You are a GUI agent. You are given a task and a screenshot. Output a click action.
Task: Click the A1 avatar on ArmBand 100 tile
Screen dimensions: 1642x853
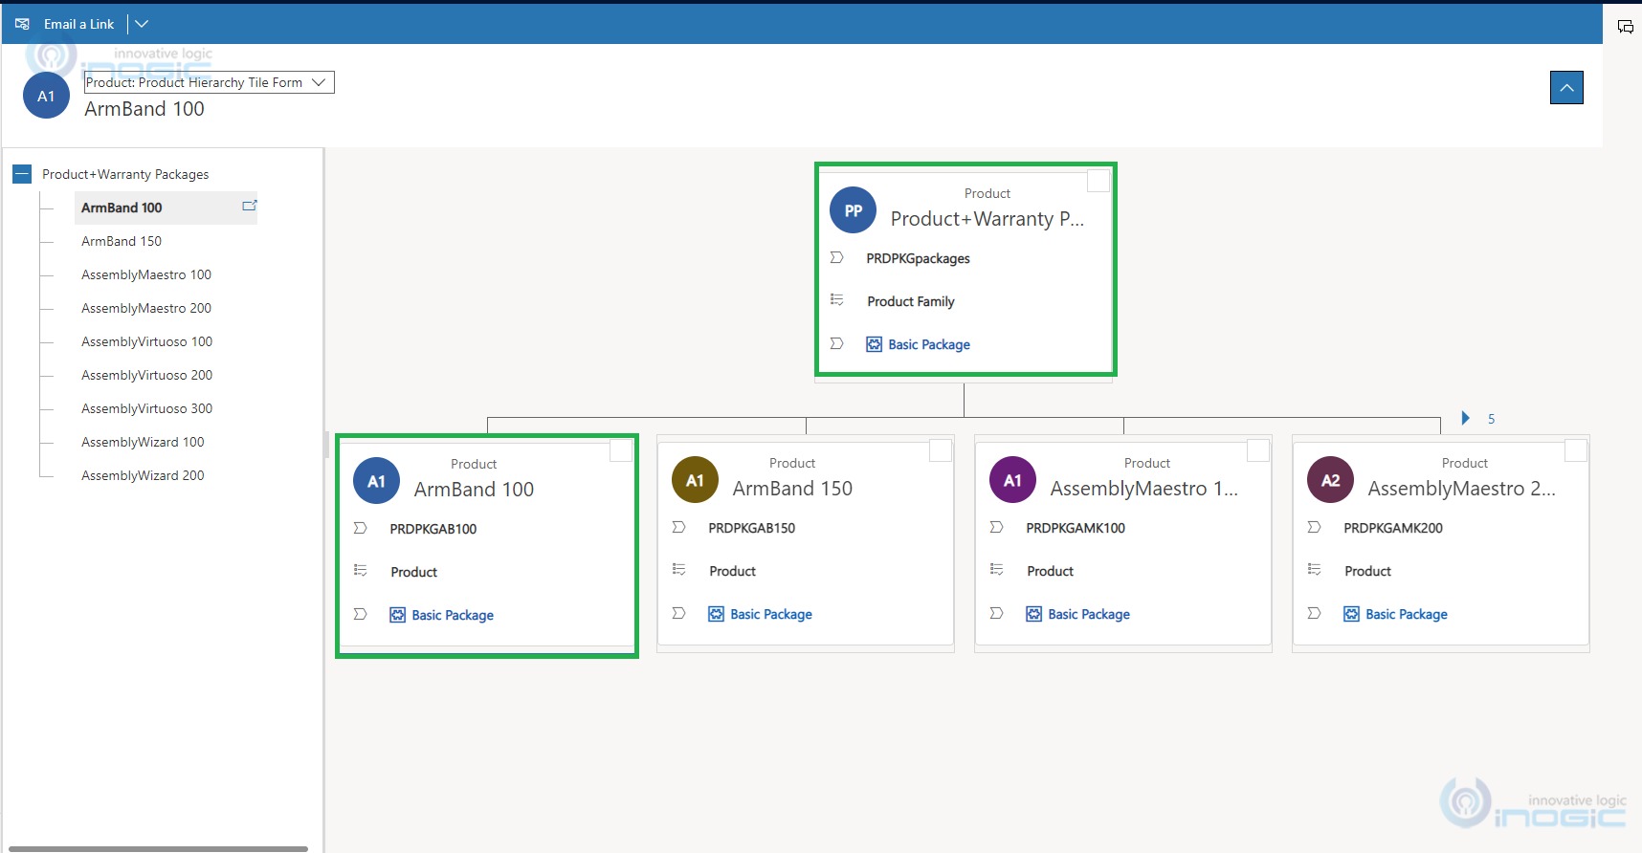point(377,481)
